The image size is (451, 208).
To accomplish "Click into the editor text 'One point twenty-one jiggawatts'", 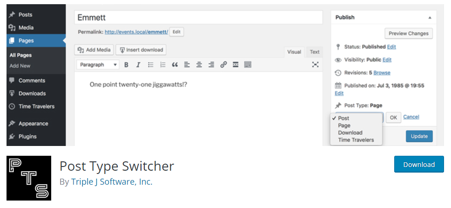I will coord(138,85).
